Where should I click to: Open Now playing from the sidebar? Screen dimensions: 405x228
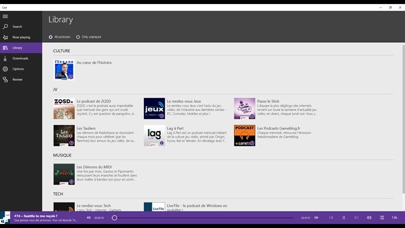(x=6, y=37)
